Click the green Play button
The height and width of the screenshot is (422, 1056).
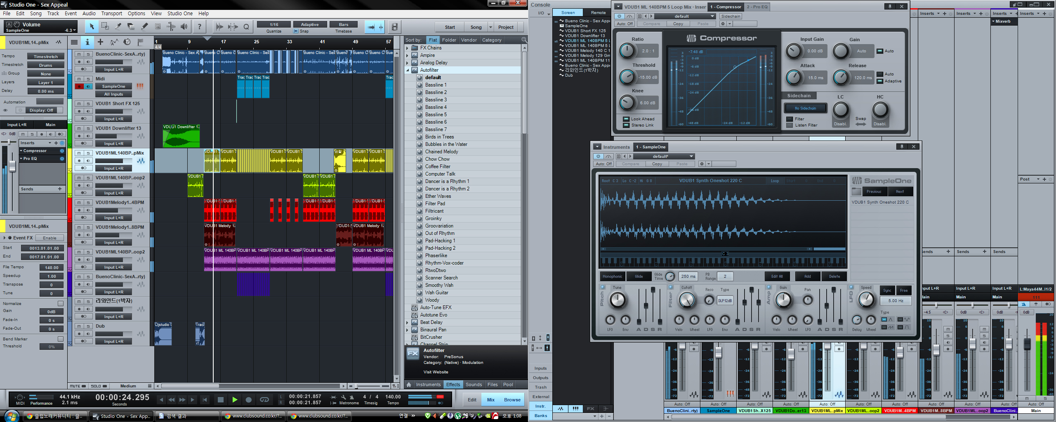pyautogui.click(x=235, y=399)
